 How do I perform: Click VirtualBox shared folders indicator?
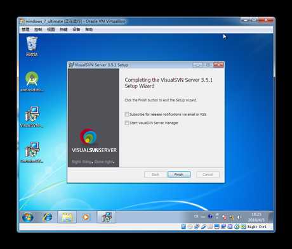coord(209,227)
